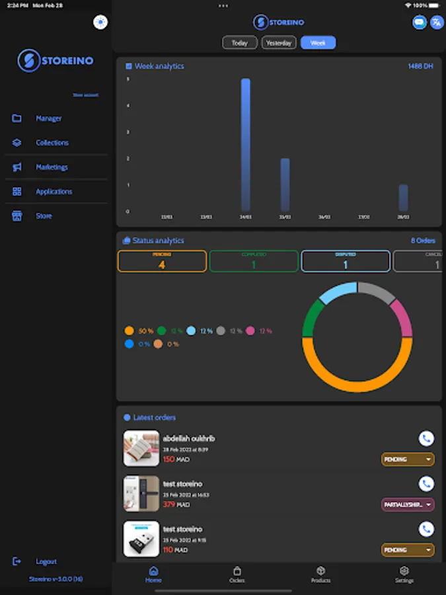Click the Logout exit icon
Viewport: 446px width, 595px height.
click(x=17, y=561)
